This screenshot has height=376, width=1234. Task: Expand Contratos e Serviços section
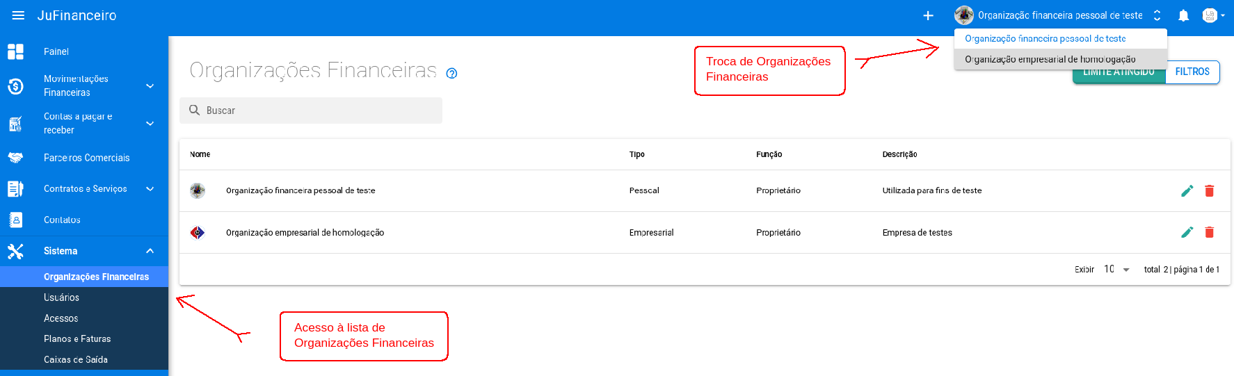150,188
